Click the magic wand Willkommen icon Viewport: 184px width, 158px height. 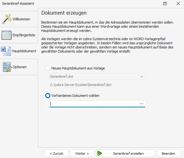click(x=7, y=19)
